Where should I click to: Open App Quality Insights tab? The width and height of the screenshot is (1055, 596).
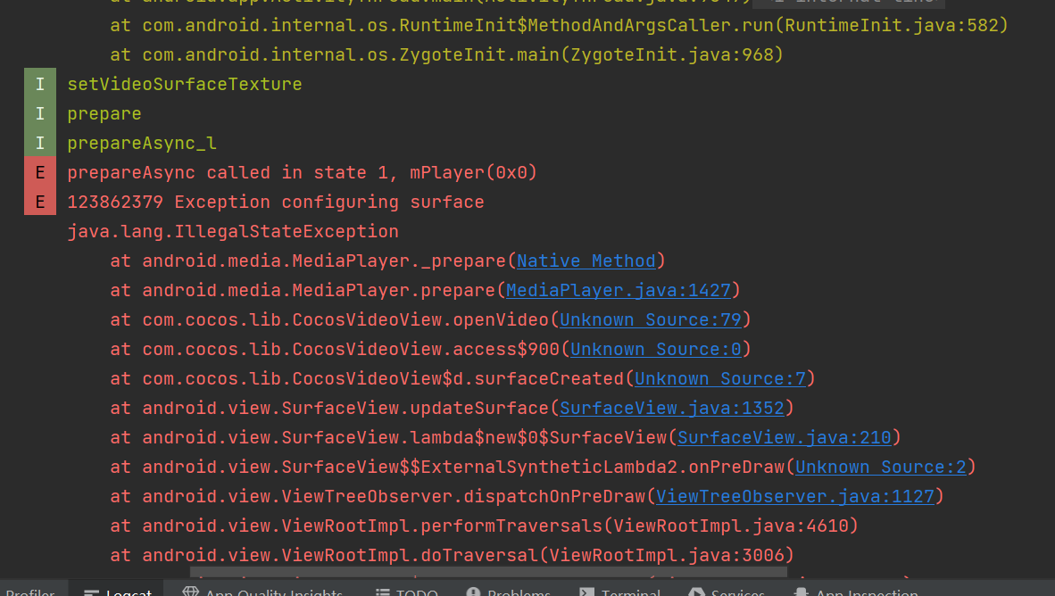(x=262, y=592)
